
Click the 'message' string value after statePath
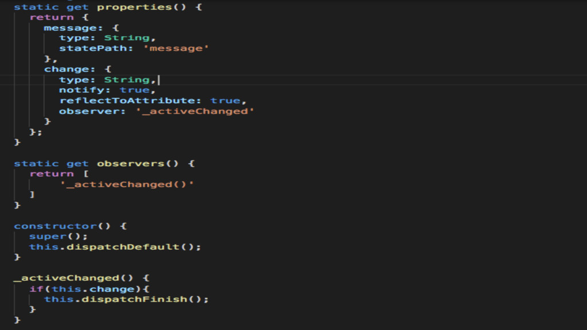(176, 49)
